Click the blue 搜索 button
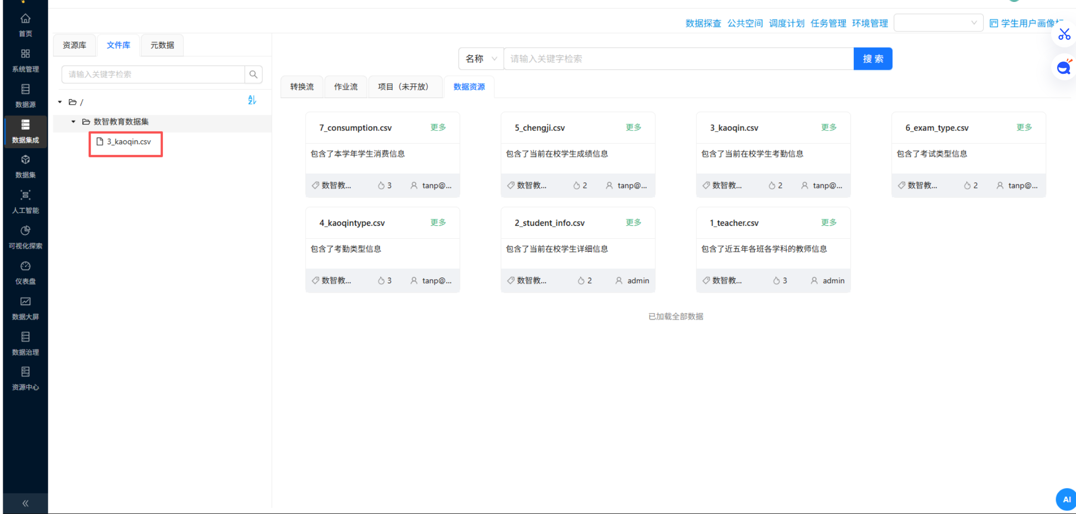Viewport: 1076px width, 514px height. click(x=873, y=59)
